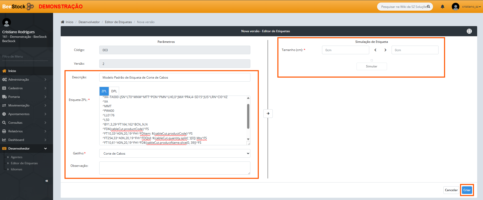This screenshot has width=483, height=200.
Task: Click the help icon in panel header
Action: tap(469, 31)
